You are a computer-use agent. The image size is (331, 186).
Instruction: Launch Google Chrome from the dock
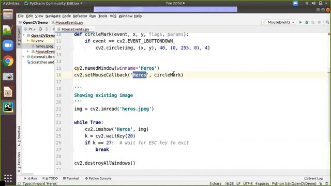point(8,61)
